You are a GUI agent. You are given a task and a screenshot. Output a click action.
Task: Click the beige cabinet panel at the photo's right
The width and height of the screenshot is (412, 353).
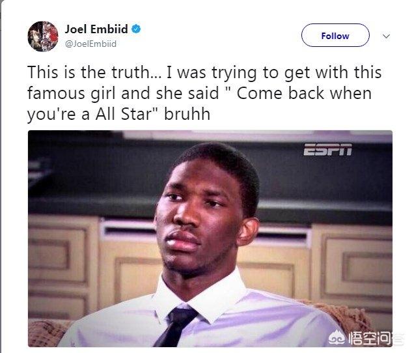click(x=352, y=266)
